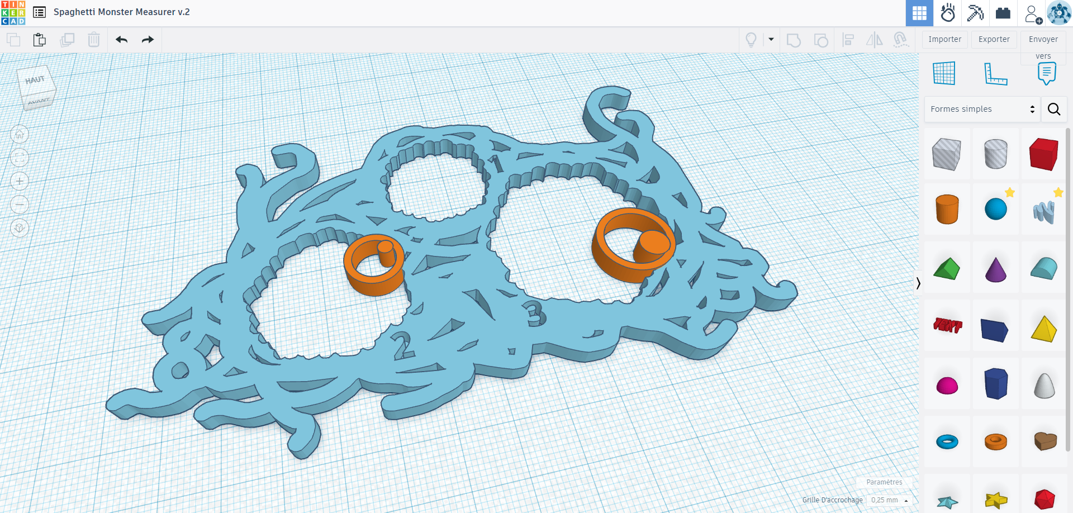1073x513 pixels.
Task: Click the design title Spaghetti Monster Measurer v.2
Action: pos(122,12)
